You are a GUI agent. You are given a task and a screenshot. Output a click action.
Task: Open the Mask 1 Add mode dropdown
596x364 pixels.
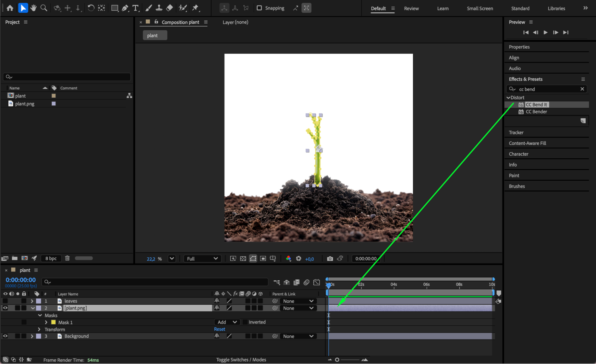(x=227, y=322)
